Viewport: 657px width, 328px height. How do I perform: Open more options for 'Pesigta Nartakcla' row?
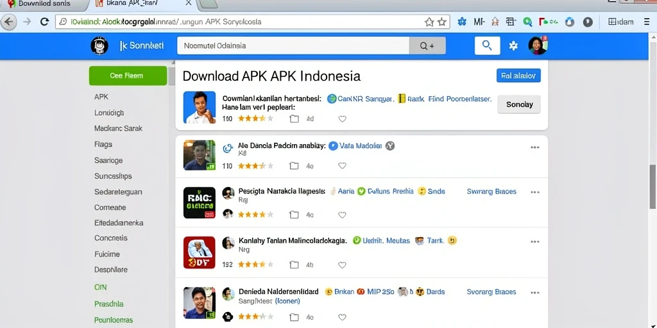click(x=534, y=192)
